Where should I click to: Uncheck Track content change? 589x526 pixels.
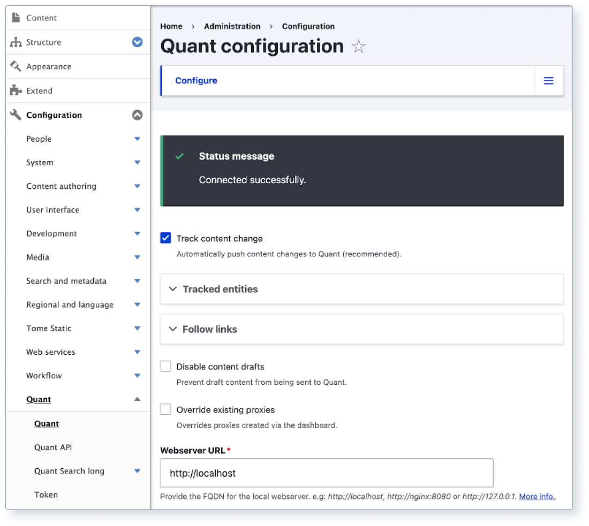[165, 238]
